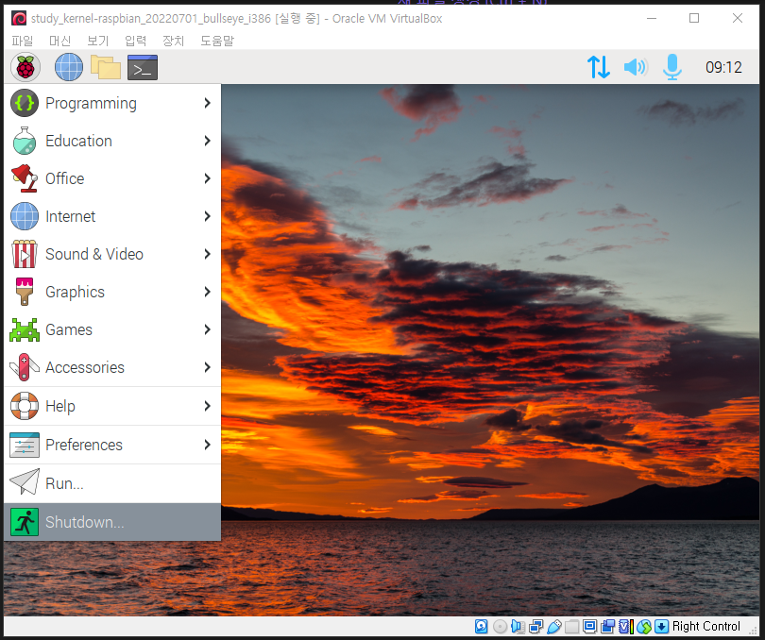Expand the Preferences submenu

coord(111,445)
